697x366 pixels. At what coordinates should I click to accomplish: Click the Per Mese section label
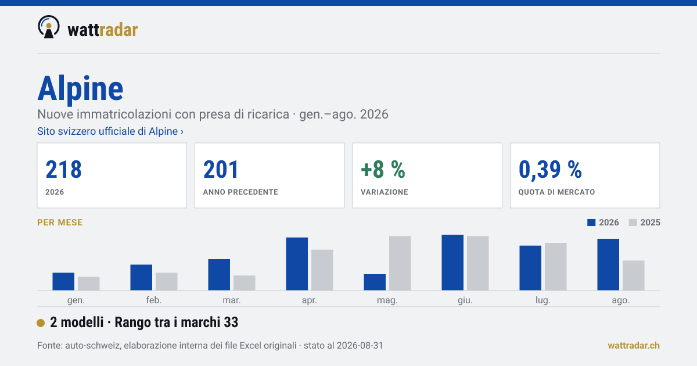(60, 223)
